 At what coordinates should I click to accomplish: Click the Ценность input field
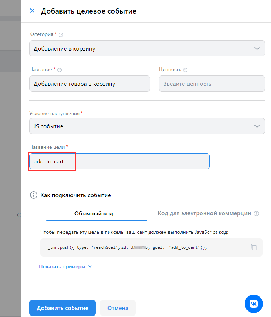tap(212, 84)
